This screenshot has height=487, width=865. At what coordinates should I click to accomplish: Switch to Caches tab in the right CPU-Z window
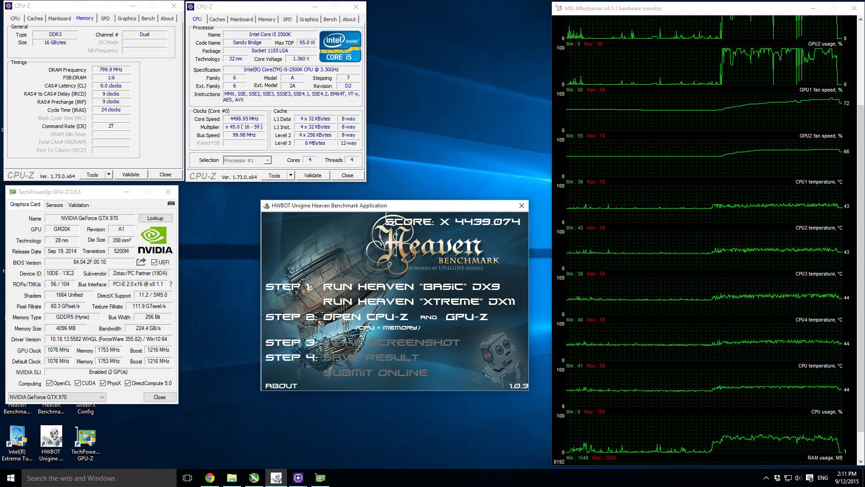coord(217,19)
